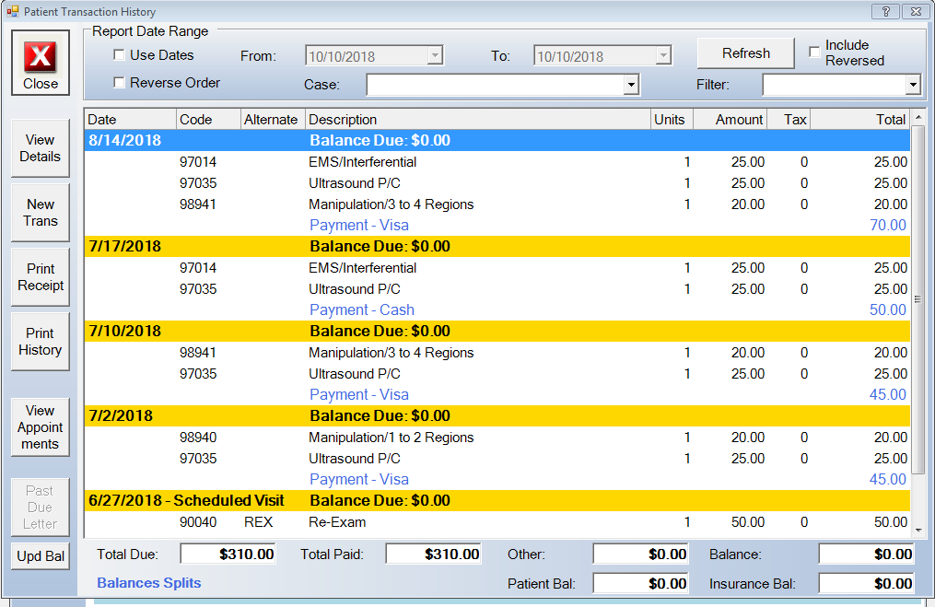This screenshot has width=935, height=607.
Task: Click the scrollbar down arrow
Action: pyautogui.click(x=918, y=530)
